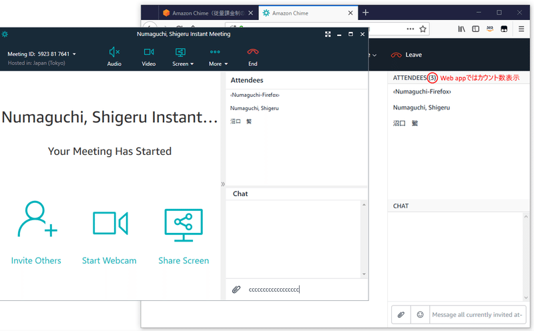Click the desktop chat message input field
This screenshot has width=534, height=331.
(x=305, y=290)
